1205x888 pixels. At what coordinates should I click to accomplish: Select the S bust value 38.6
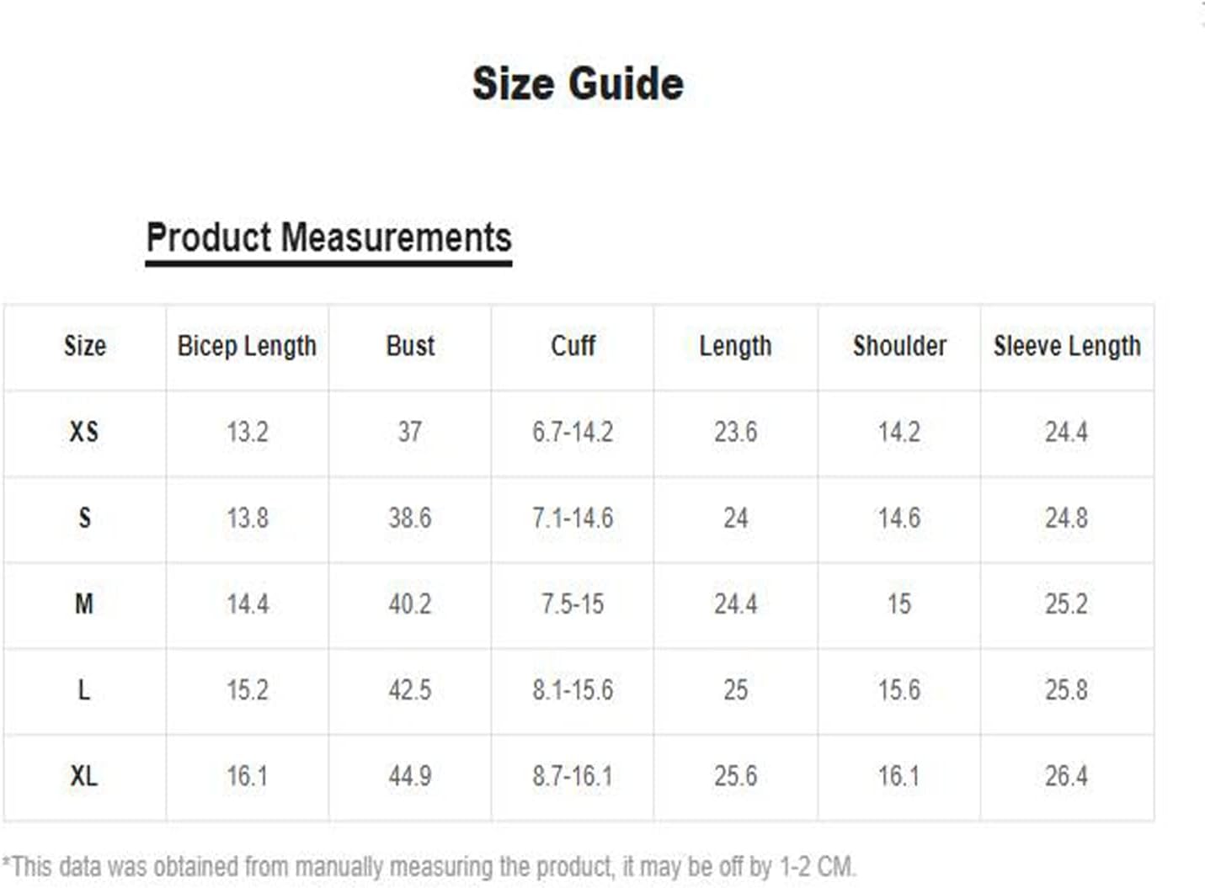point(410,518)
